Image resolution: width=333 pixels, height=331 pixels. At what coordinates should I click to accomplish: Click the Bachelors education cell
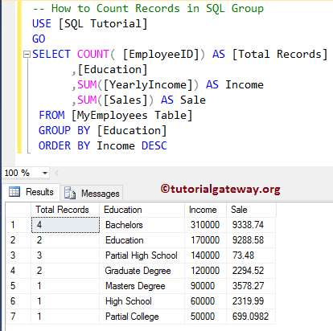coord(142,225)
